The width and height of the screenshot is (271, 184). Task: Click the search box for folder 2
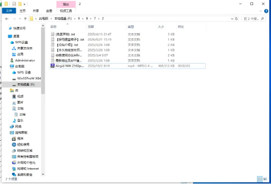[x=253, y=19]
